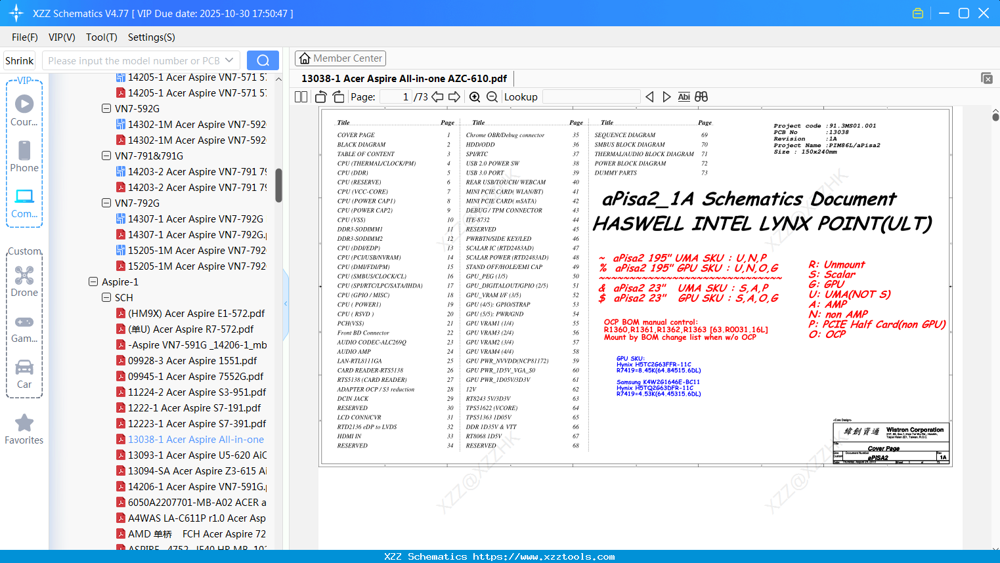The image size is (1000, 563).
Task: Collapse the VN7-592G folder
Action: (106, 108)
